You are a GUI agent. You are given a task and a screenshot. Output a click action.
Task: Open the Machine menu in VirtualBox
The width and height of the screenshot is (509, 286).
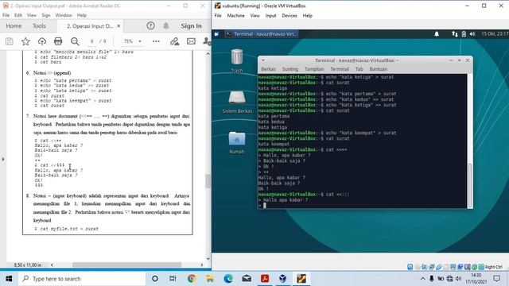coord(235,16)
